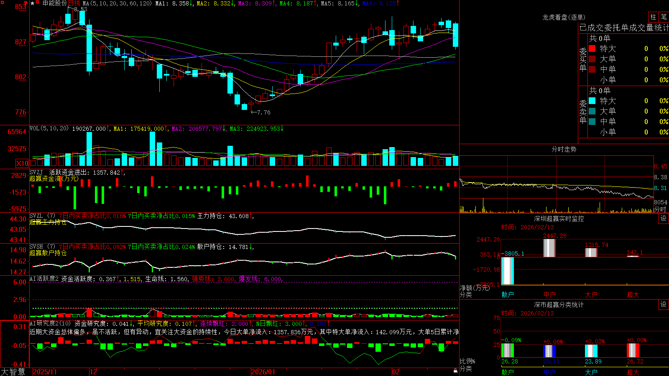Viewport: 669px width, 376px height.
Task: Click the white star favorite icon
Action: (x=32, y=3)
